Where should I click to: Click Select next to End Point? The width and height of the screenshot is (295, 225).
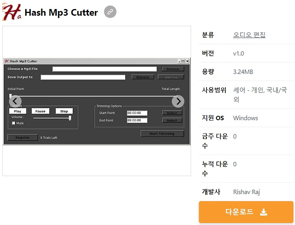172,121
